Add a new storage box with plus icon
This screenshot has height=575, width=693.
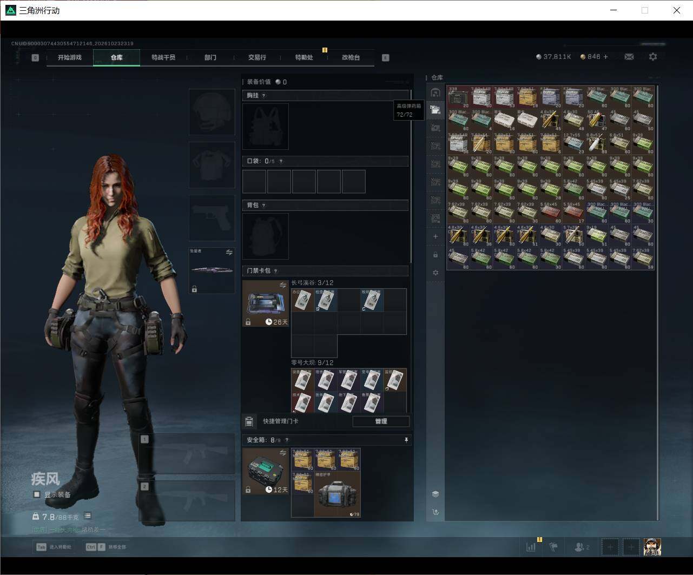(435, 236)
